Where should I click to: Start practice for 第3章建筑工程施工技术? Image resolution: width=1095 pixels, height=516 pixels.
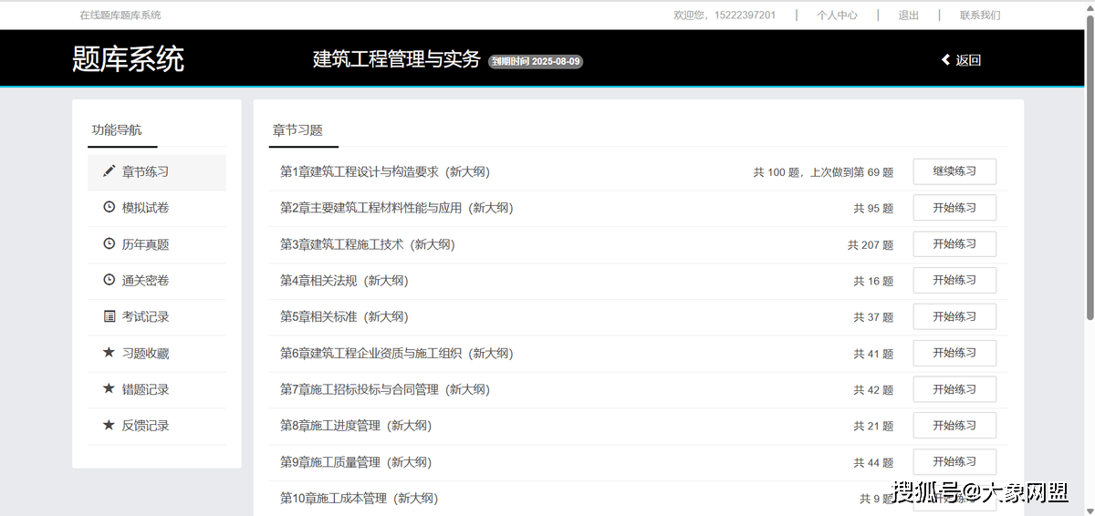tap(954, 244)
